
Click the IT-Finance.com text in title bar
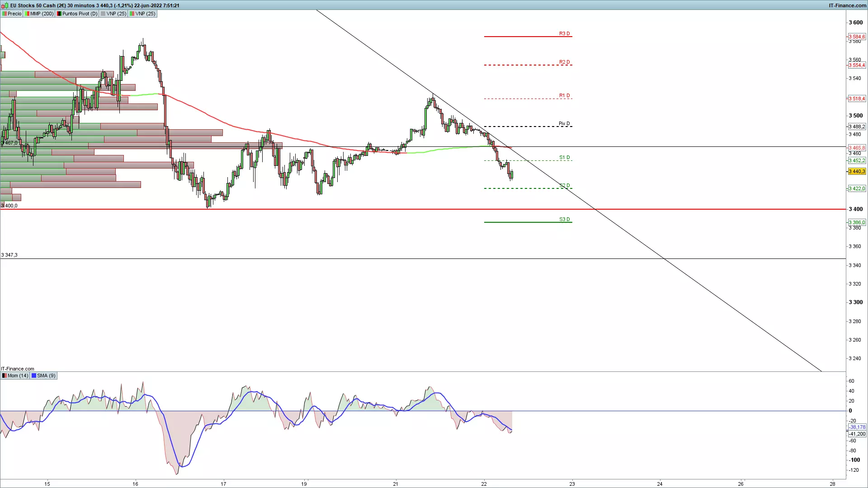[x=848, y=5]
